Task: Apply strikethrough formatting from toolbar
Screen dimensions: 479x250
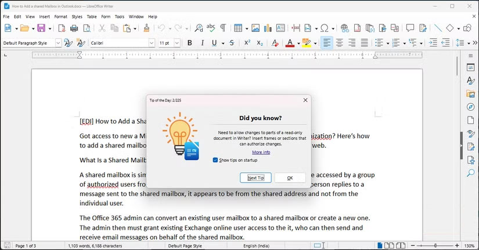Action: tap(232, 43)
